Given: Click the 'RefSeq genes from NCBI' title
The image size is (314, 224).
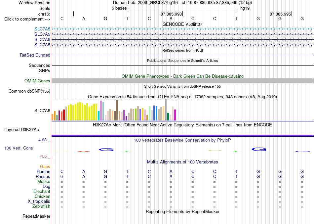Looking at the screenshot, I should tap(182, 50).
